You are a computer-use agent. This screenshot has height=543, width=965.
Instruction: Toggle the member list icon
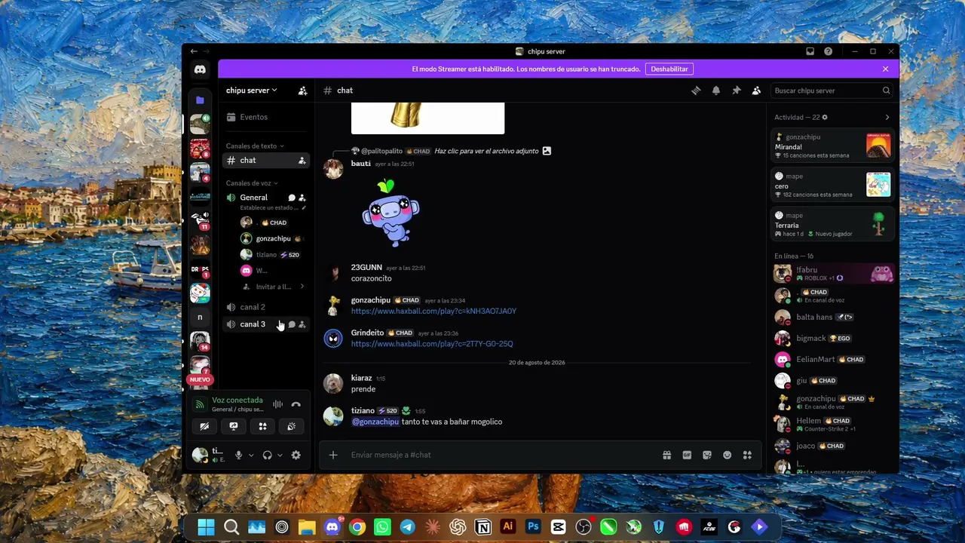756,90
